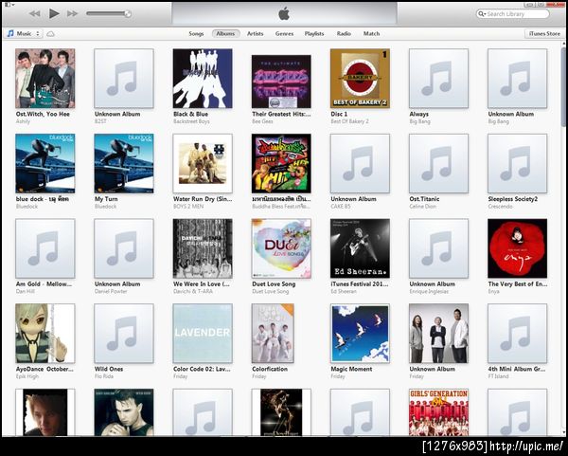
Task: Click the artist name "Celine Dion"
Action: coord(423,207)
